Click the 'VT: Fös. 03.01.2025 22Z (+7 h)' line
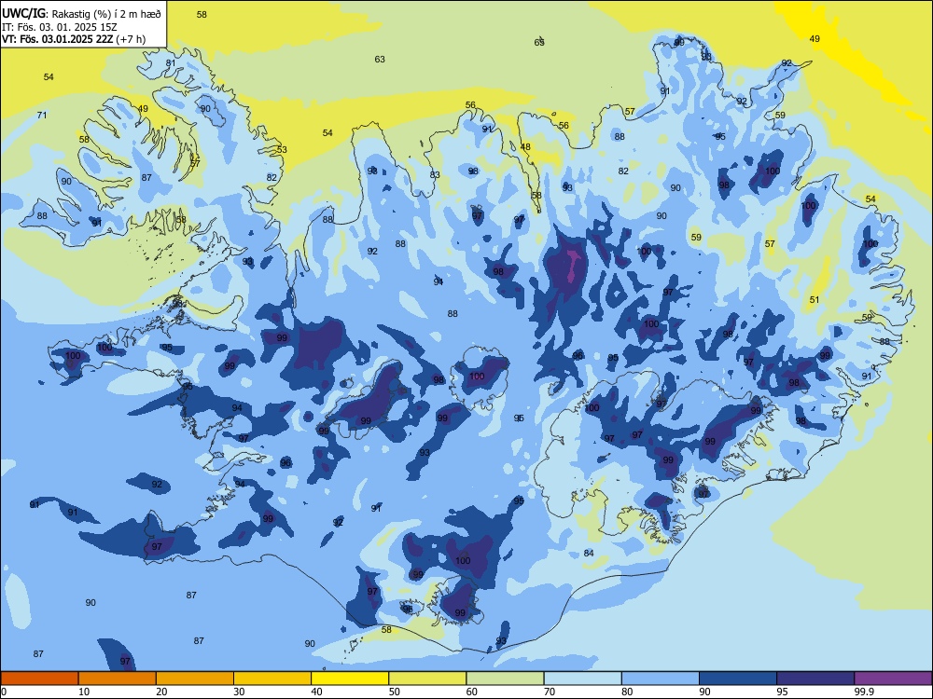This screenshot has height=699, width=933. pos(74,39)
